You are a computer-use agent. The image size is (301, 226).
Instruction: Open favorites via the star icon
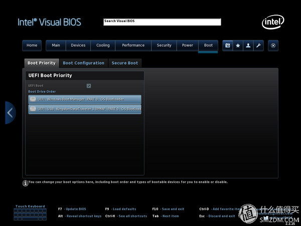[x=238, y=46]
